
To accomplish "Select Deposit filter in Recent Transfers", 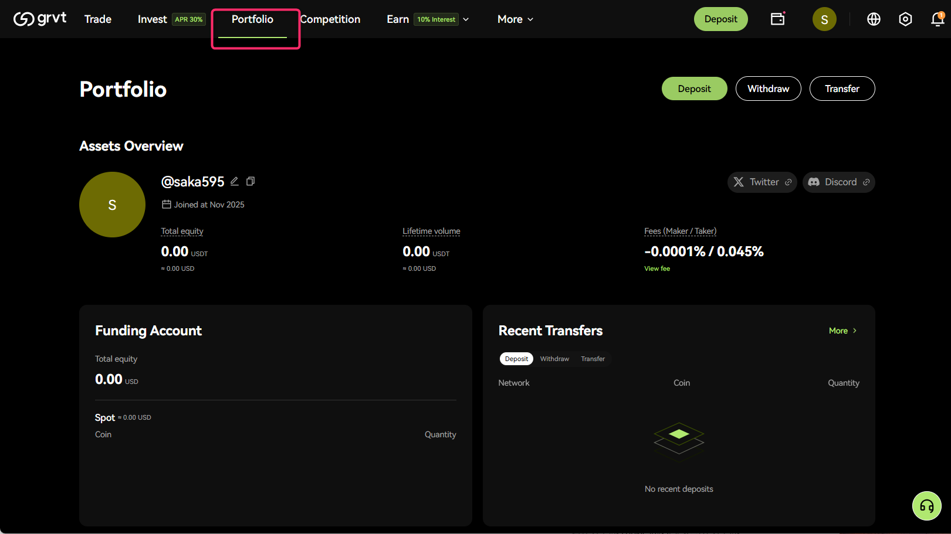I will click(516, 359).
